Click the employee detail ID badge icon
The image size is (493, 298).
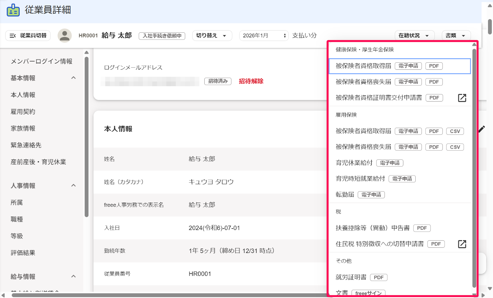[13, 10]
